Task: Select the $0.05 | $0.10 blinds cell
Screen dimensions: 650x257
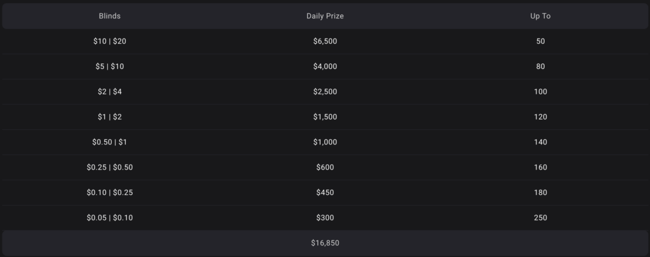Action: [x=110, y=218]
